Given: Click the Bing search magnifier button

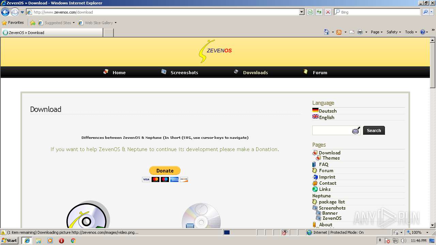Looking at the screenshot, I should coord(425,12).
